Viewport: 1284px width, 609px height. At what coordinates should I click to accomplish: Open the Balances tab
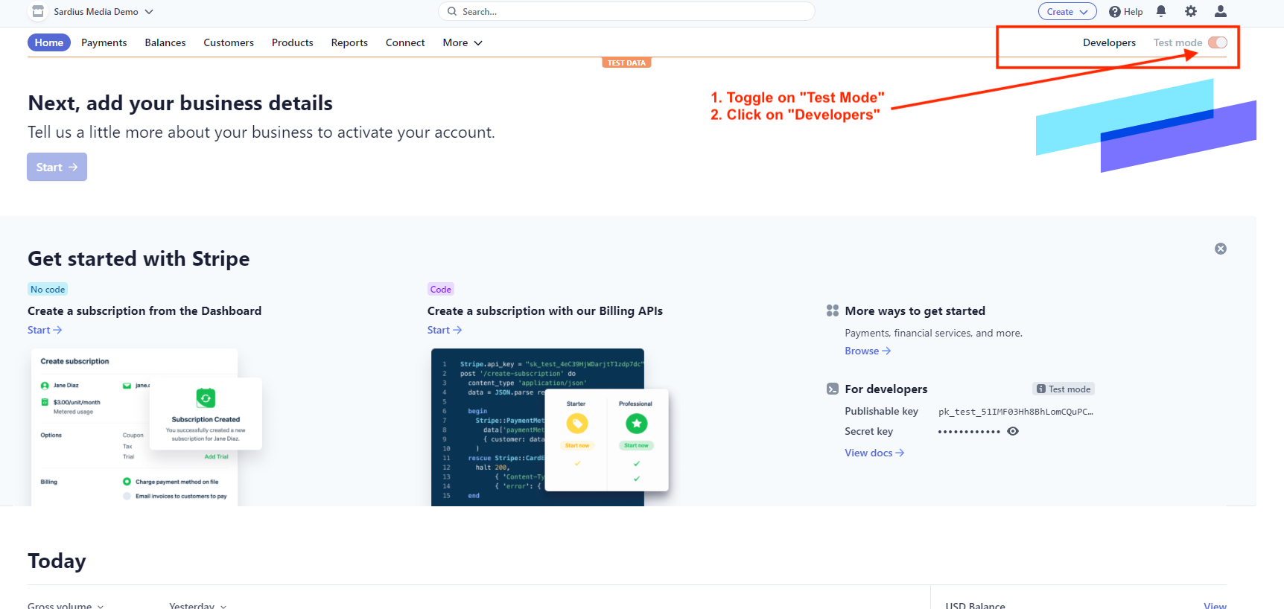pyautogui.click(x=165, y=42)
